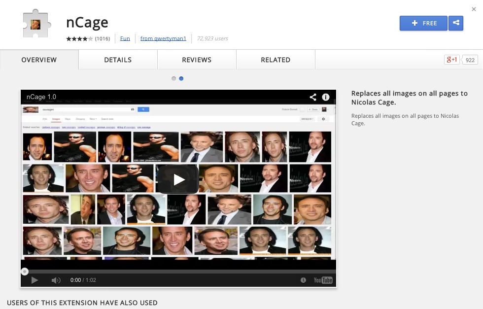Open the Reviews tab
Screen dimensions: 483x309
[x=197, y=60]
